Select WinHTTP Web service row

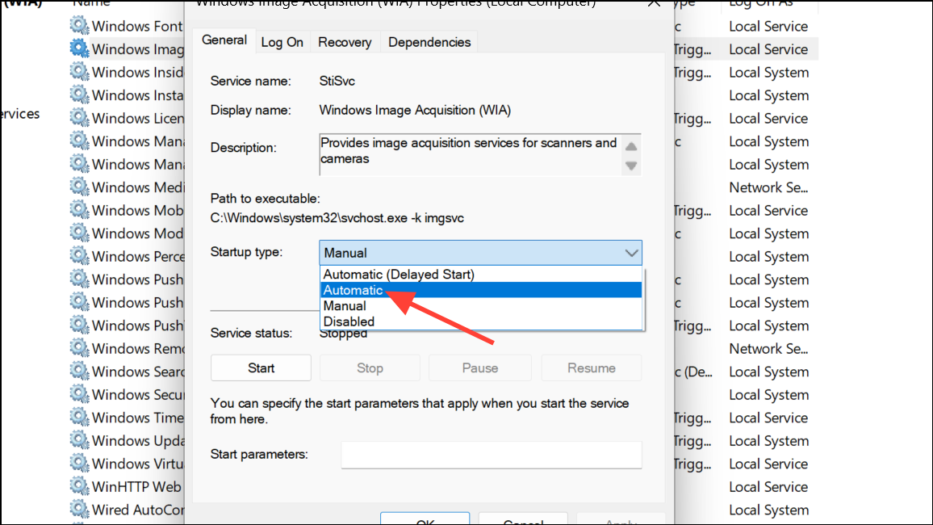127,486
